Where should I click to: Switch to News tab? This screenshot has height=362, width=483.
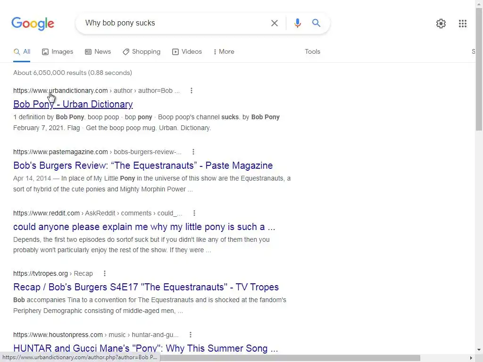tap(98, 52)
